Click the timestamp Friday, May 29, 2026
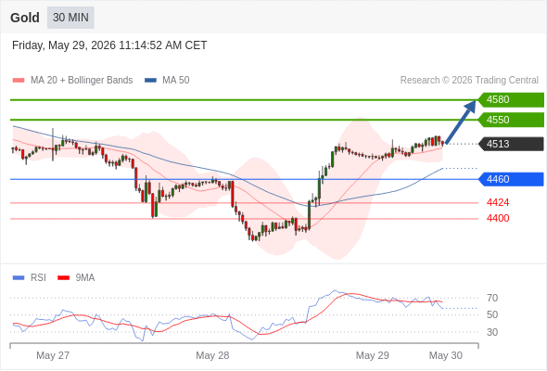Viewport: 547px width, 371px height. (x=109, y=45)
